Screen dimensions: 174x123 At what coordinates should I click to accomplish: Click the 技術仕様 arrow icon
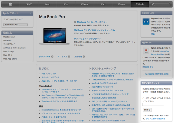(x=84, y=57)
